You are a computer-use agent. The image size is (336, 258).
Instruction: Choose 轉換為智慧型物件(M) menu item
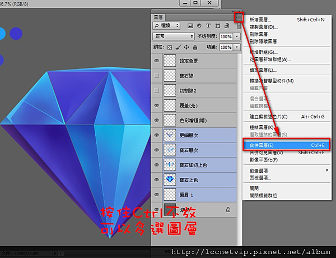coord(287,81)
